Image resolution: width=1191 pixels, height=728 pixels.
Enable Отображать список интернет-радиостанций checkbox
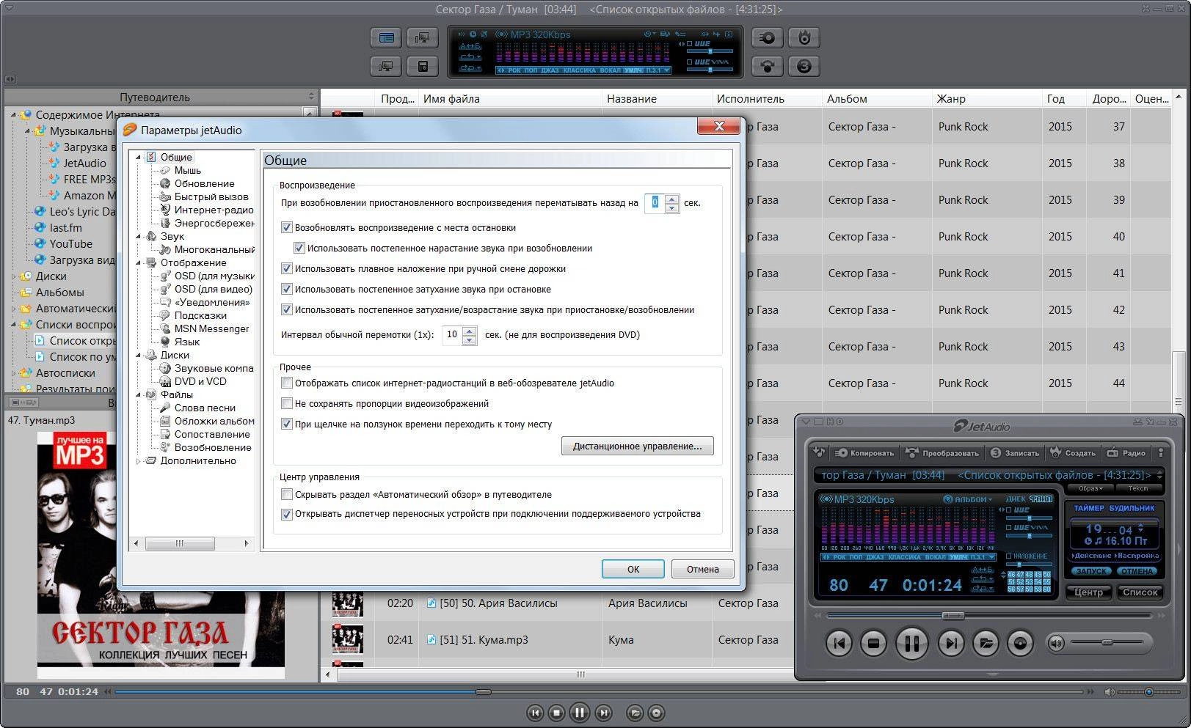pos(287,383)
